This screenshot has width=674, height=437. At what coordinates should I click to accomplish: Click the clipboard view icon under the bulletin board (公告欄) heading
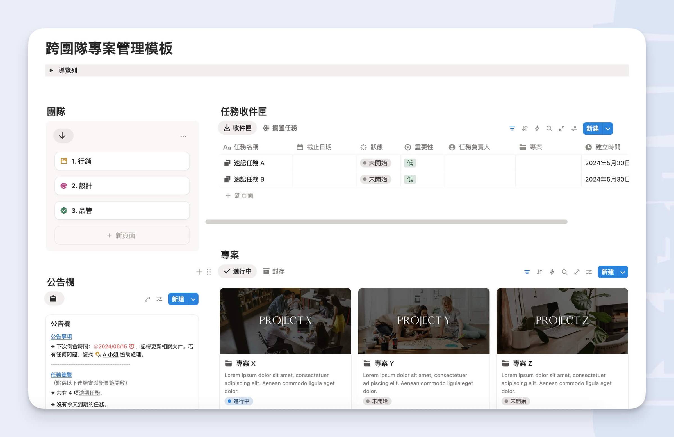[53, 299]
